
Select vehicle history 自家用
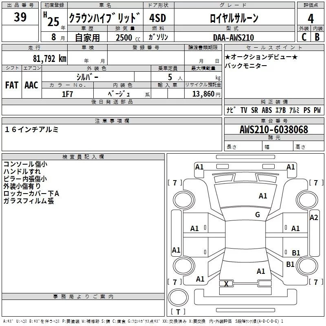tap(87, 37)
